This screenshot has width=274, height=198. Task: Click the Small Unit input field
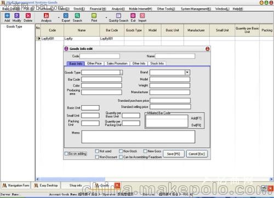[x=90, y=115]
